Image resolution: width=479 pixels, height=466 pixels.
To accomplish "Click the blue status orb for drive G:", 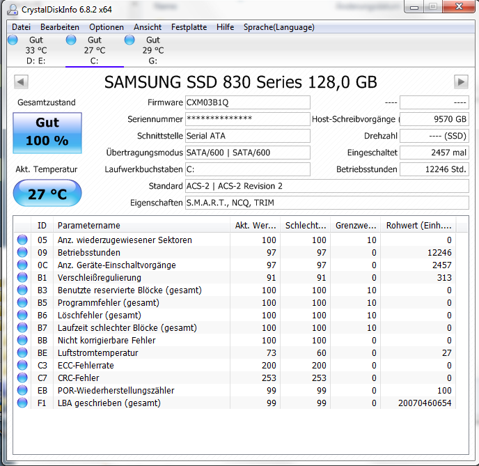I will (129, 40).
